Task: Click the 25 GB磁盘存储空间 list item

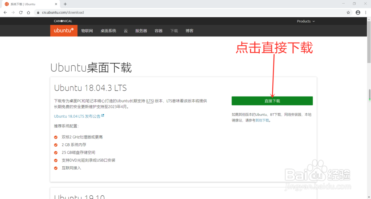Action: click(78, 153)
